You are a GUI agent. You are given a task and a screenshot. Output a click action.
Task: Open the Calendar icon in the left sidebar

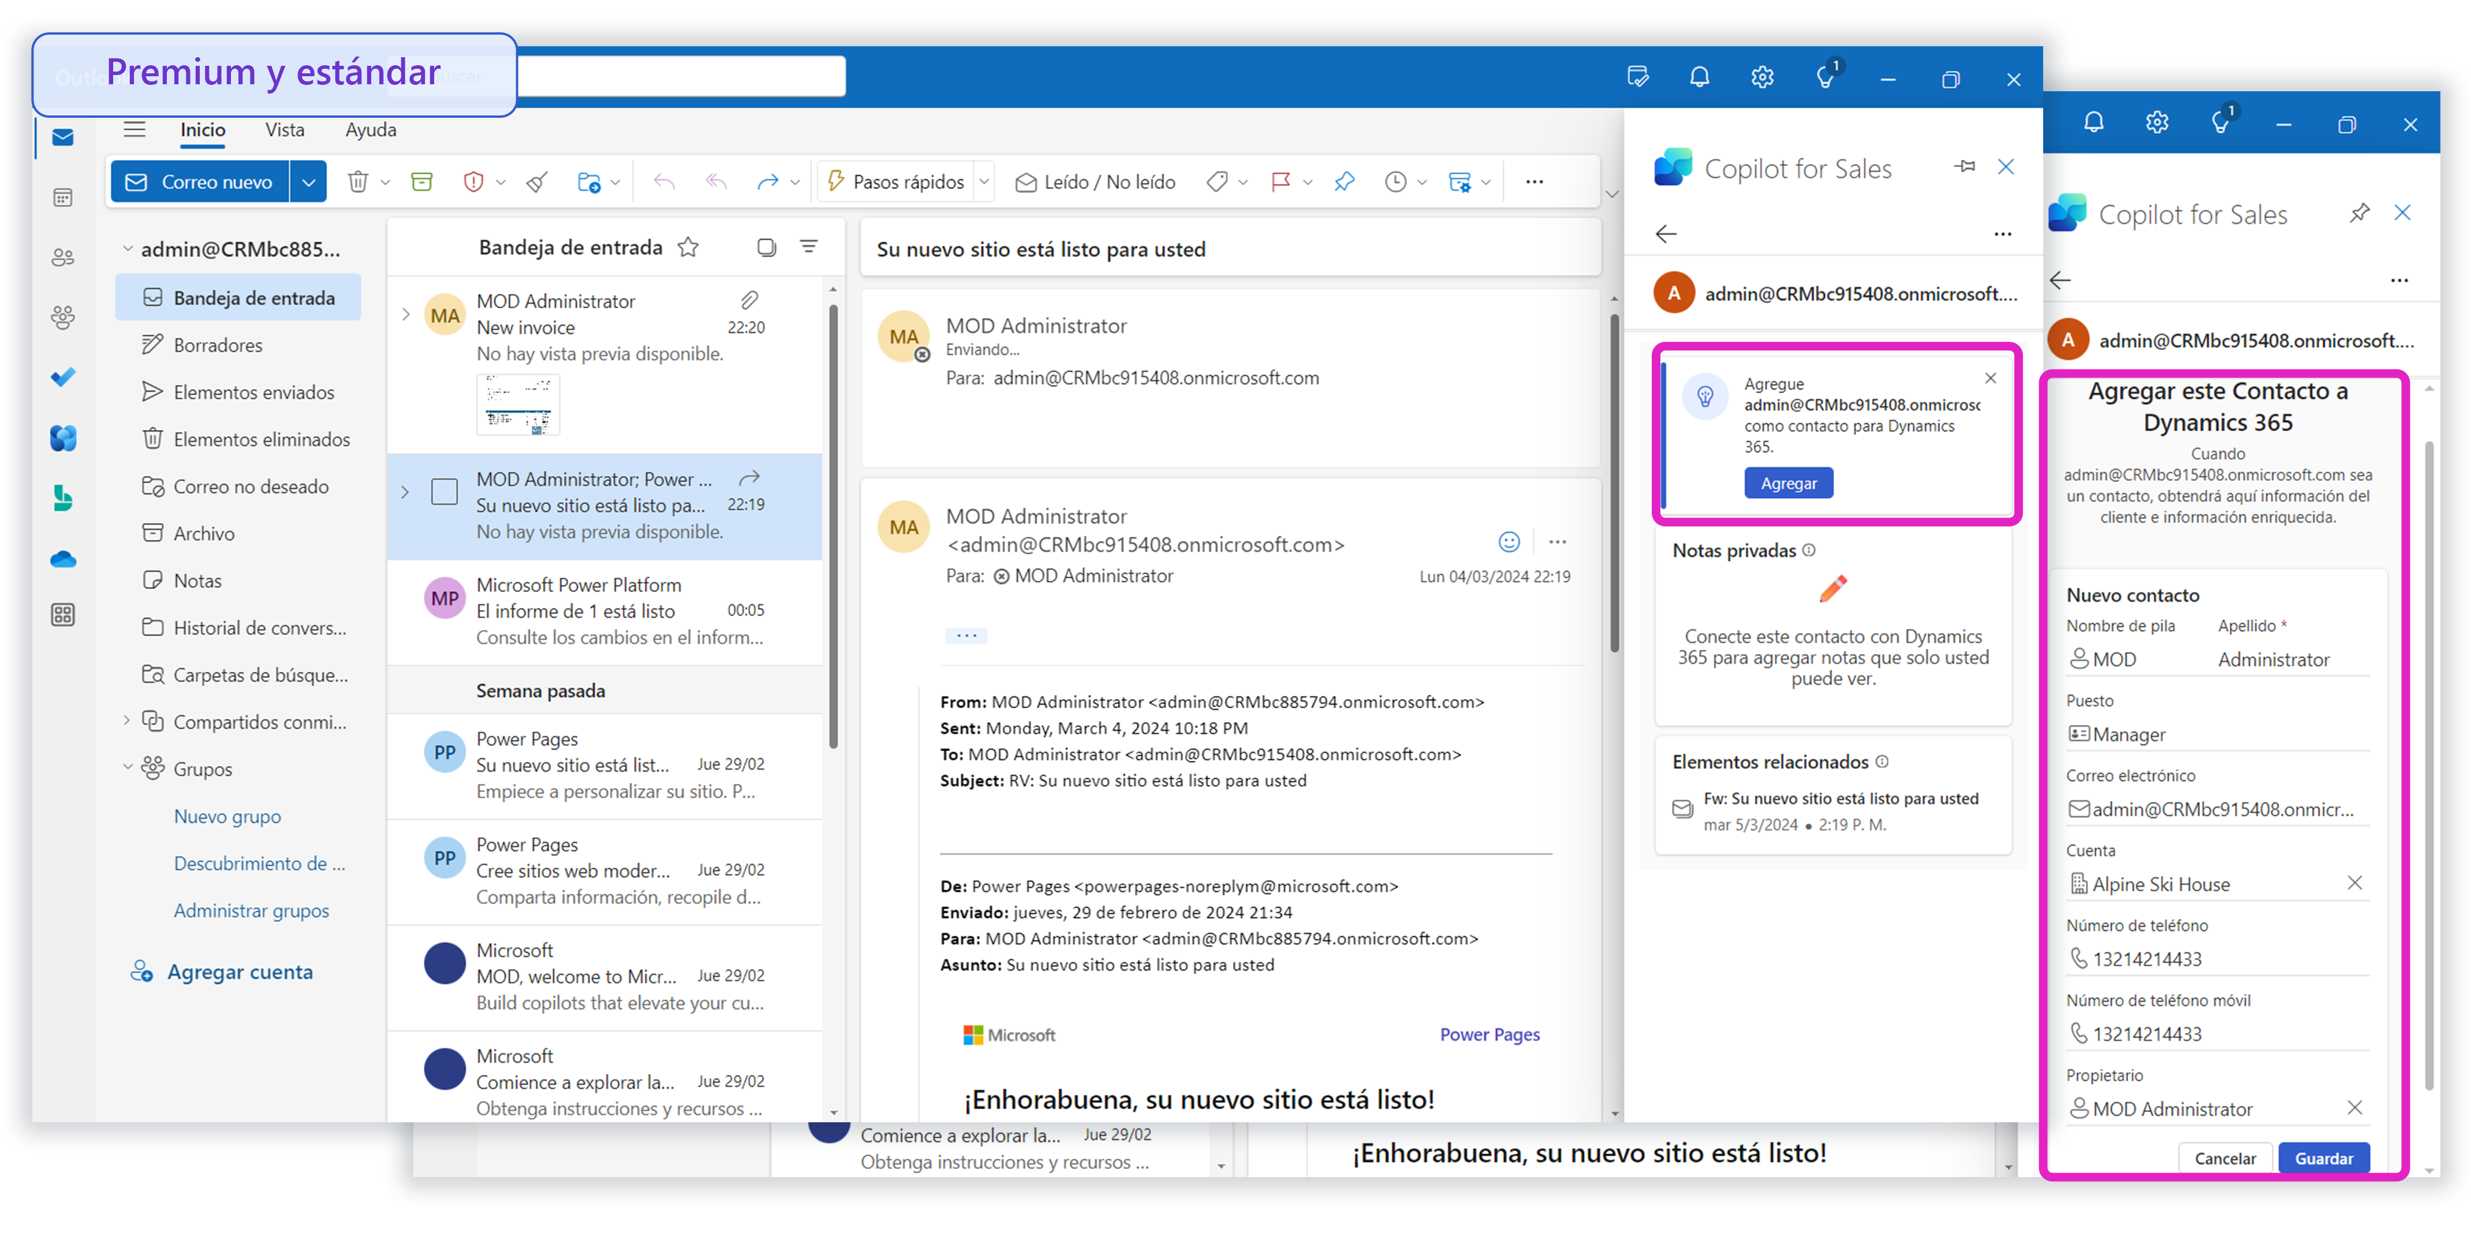pyautogui.click(x=64, y=197)
